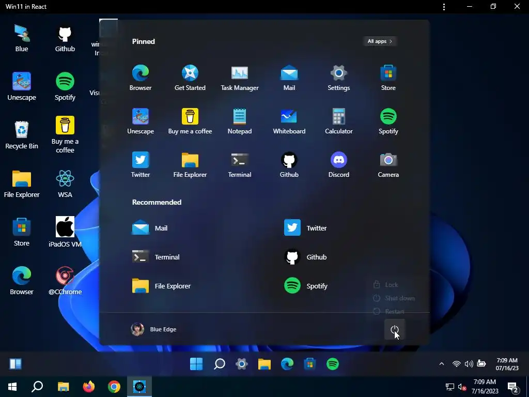Open Firefox on host taskbar
The image size is (529, 397).
point(89,387)
